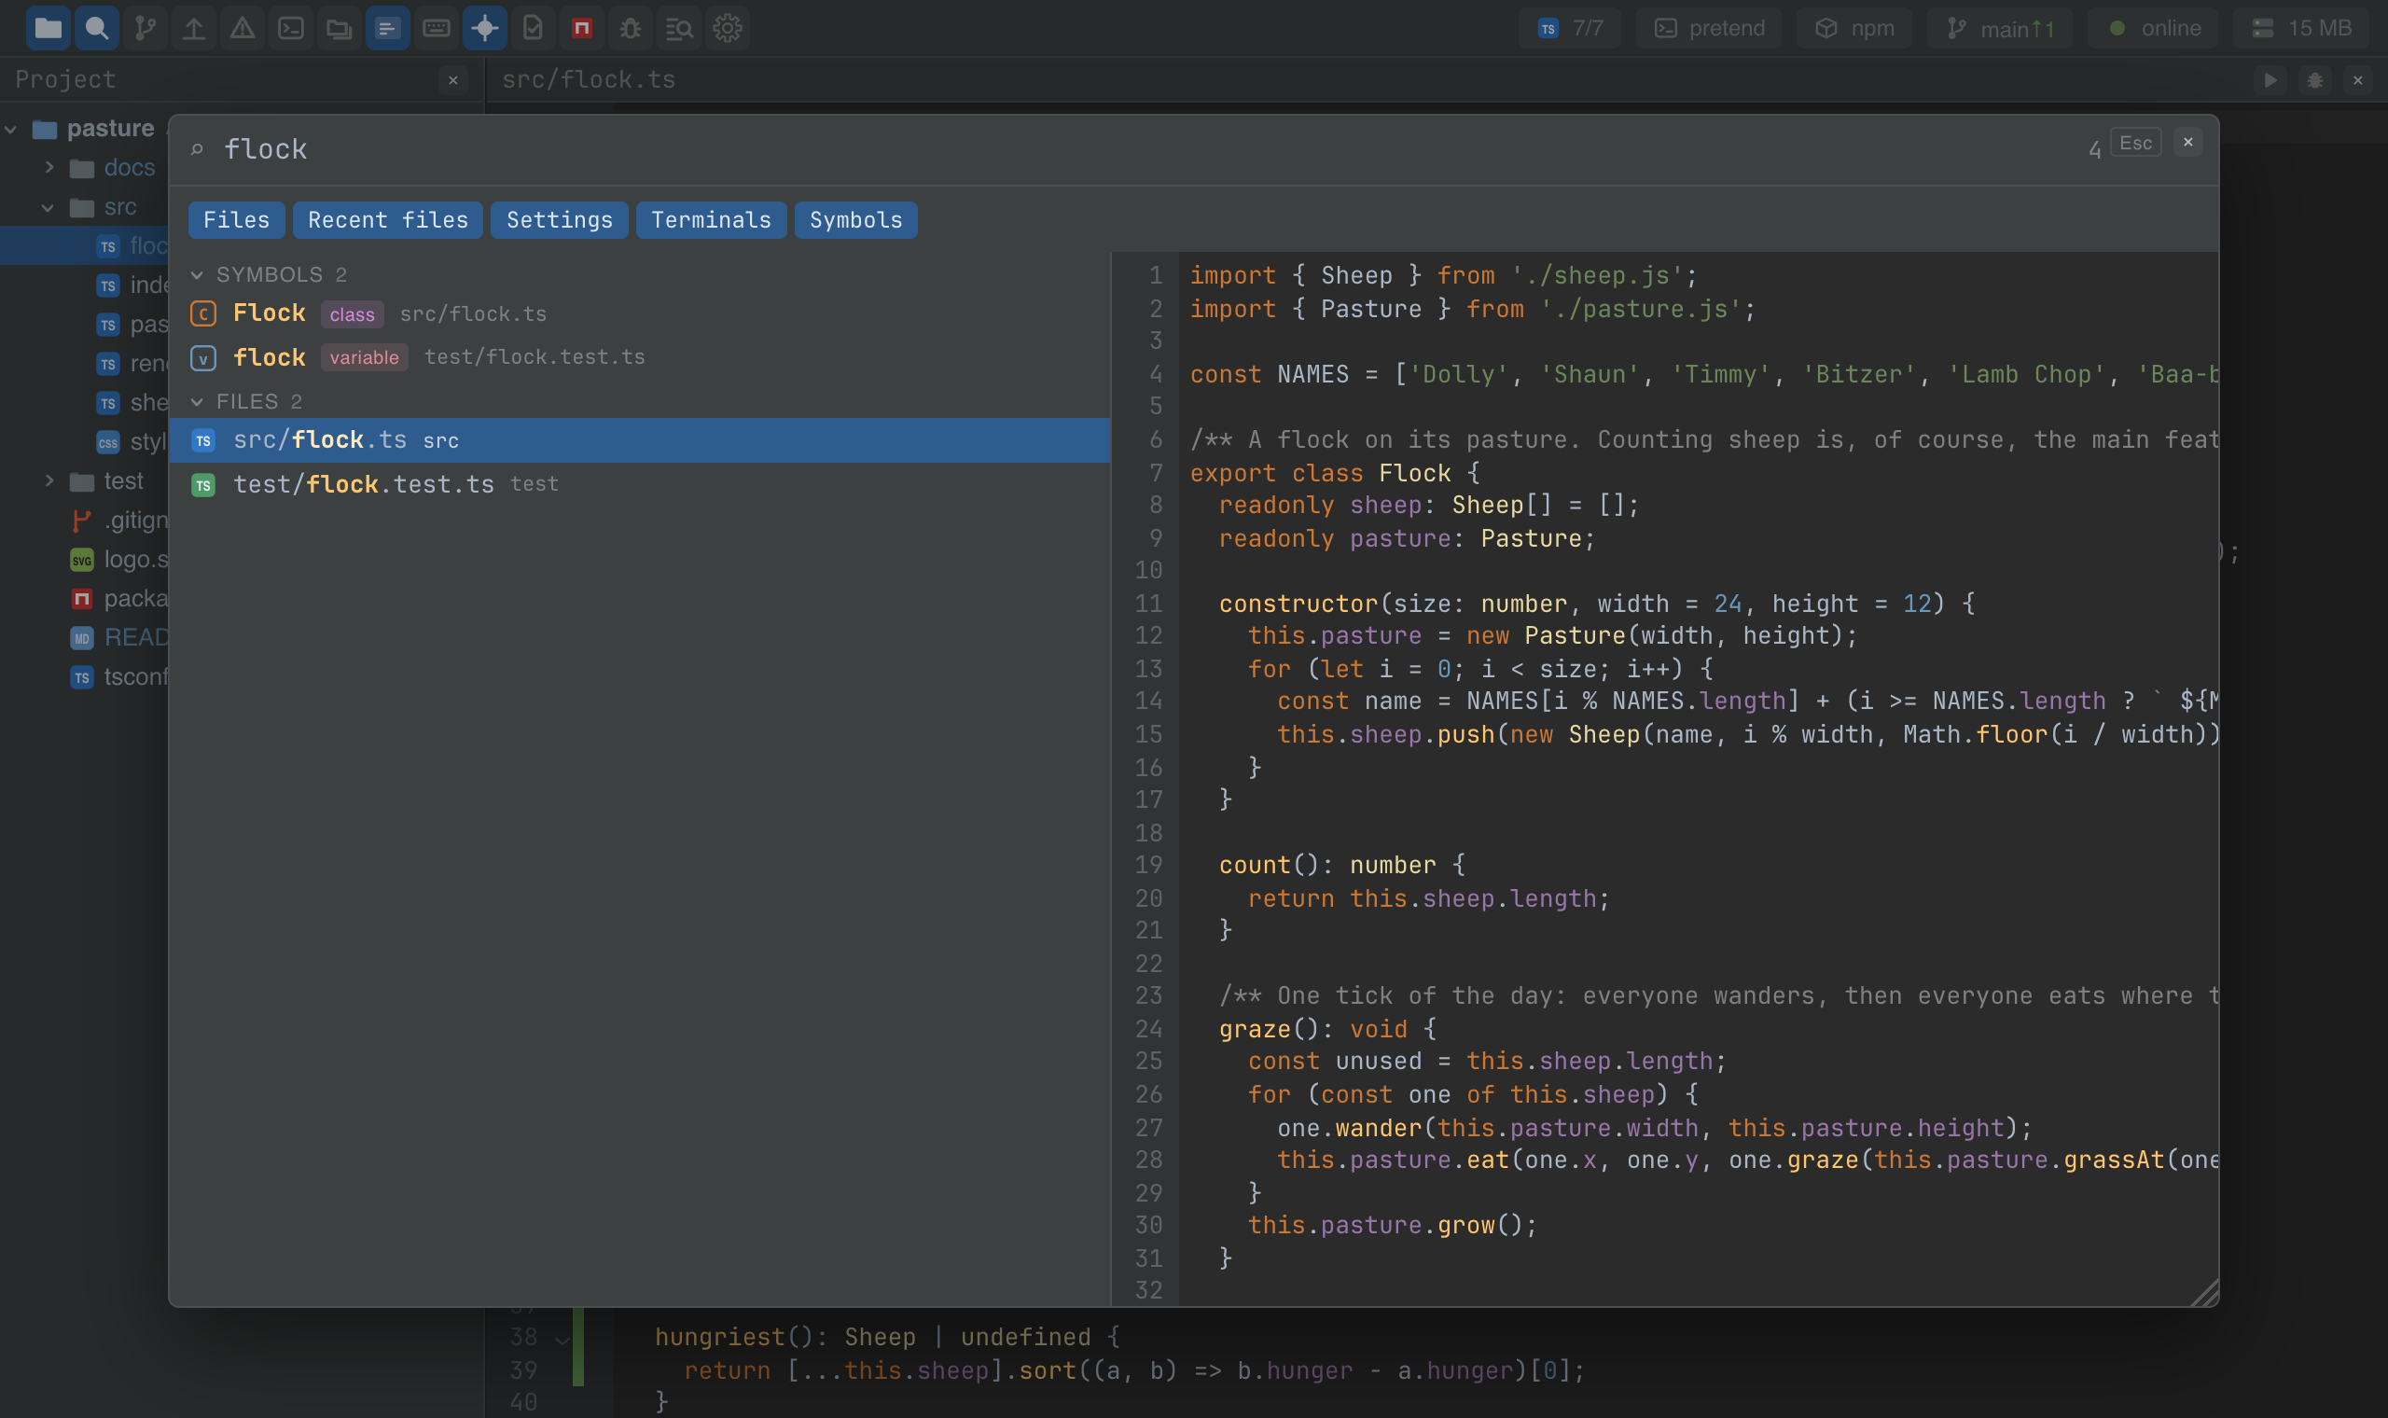Click the search magnifier toolbar icon
Image resolution: width=2388 pixels, height=1418 pixels.
click(96, 28)
